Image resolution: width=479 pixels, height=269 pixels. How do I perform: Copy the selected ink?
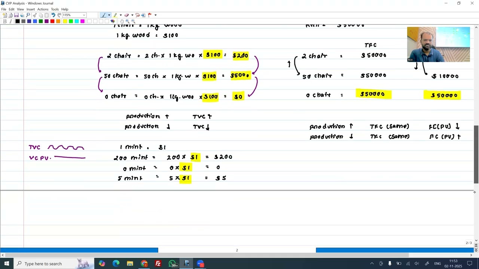pos(41,15)
